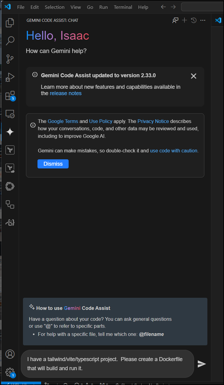Open the first Terraform icon in activity bar
The image size is (224, 385).
[x=10, y=150]
